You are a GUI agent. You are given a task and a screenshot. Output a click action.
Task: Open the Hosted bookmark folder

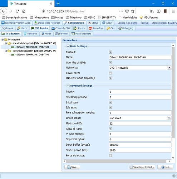(57, 18)
